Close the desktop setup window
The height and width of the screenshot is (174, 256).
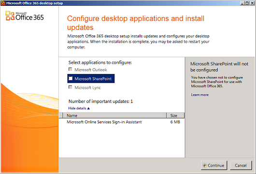coord(252,3)
